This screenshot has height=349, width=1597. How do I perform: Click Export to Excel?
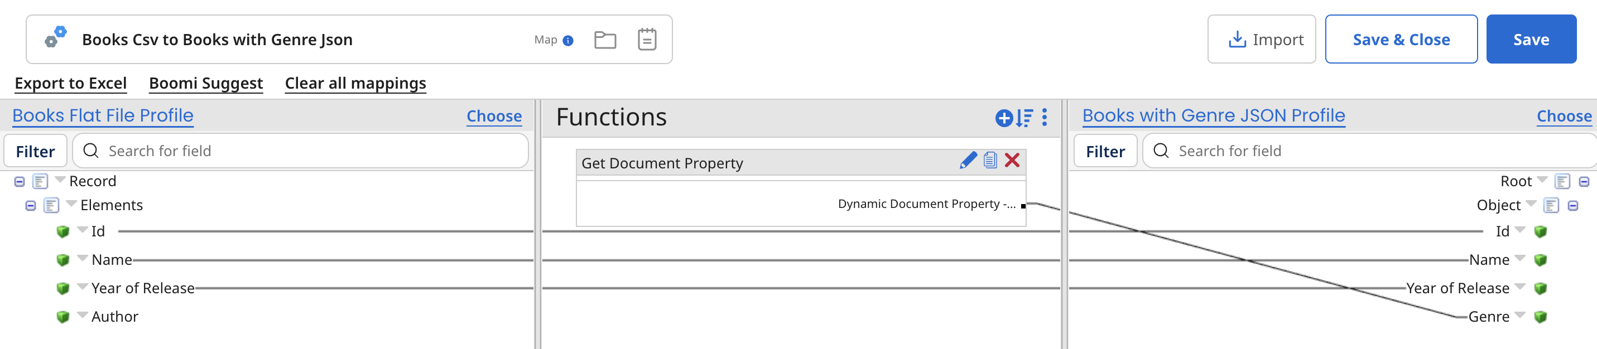tap(70, 83)
